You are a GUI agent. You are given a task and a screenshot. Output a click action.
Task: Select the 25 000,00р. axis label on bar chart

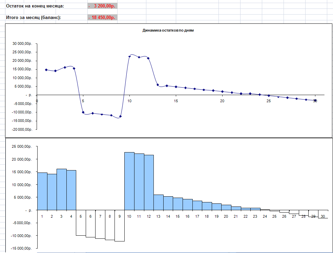(x=22, y=147)
